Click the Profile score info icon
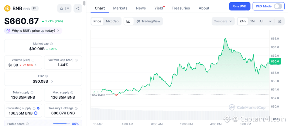The width and height of the screenshot is (288, 126). (27, 124)
